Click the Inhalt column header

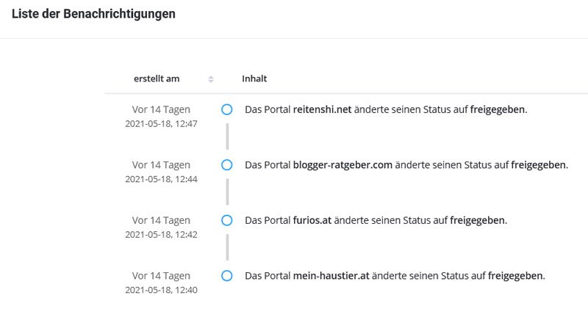[x=254, y=79]
